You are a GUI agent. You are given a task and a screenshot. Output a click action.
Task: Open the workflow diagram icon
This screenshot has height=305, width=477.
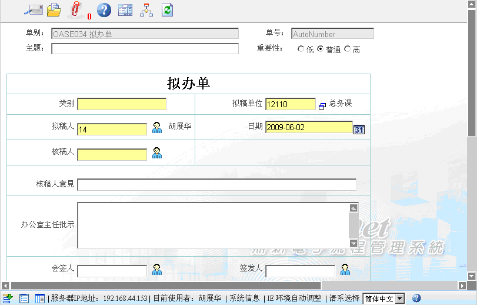click(x=146, y=9)
